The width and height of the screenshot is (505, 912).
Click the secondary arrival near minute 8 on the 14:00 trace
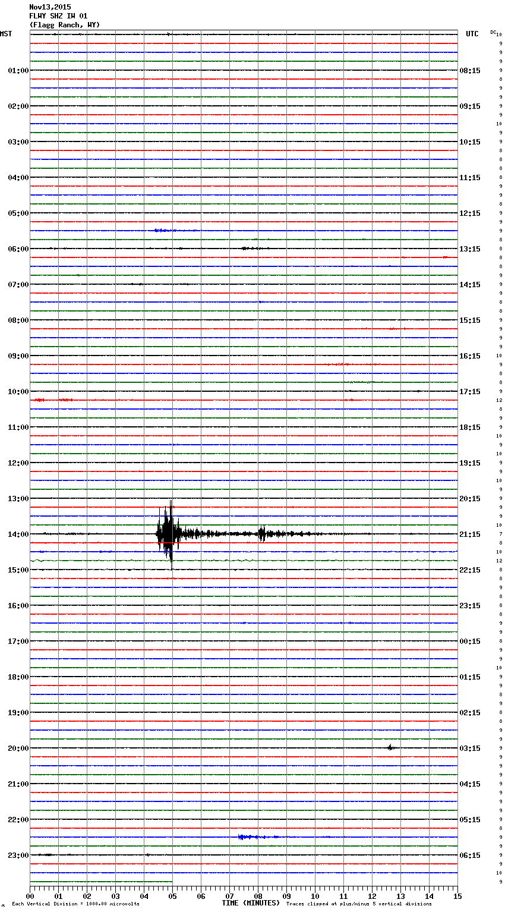point(262,534)
